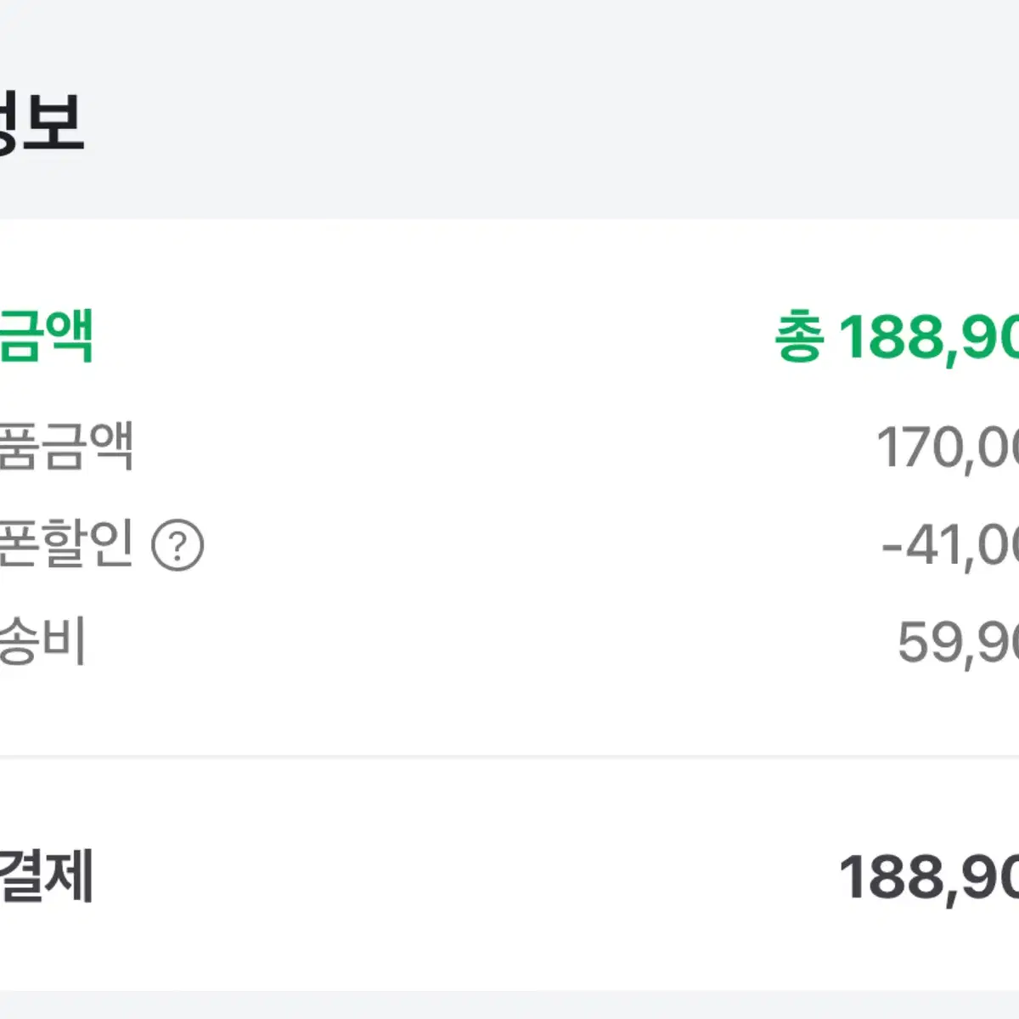
Task: Select the 170,00 product price value
Action: (947, 448)
